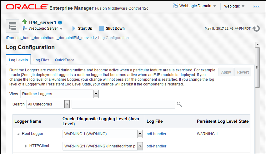The width and height of the screenshot is (266, 154).
Task: Click the IPM_server1 title text
Action: [x=43, y=23]
